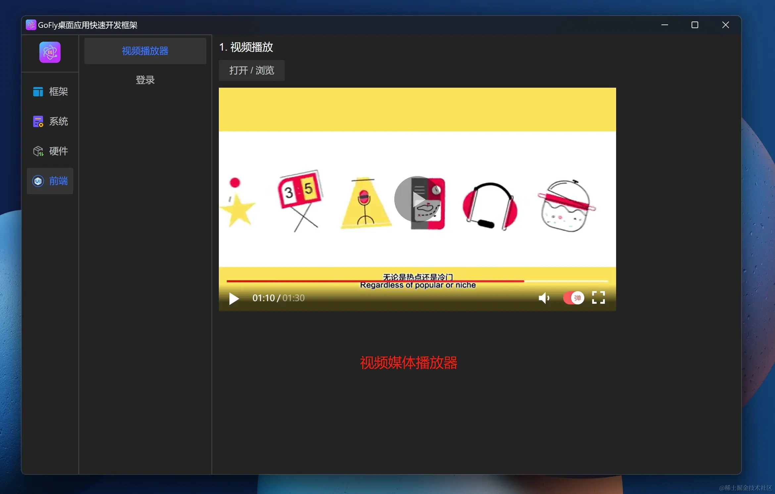The height and width of the screenshot is (494, 775).
Task: Select 视频播放器 menu item
Action: click(x=145, y=51)
